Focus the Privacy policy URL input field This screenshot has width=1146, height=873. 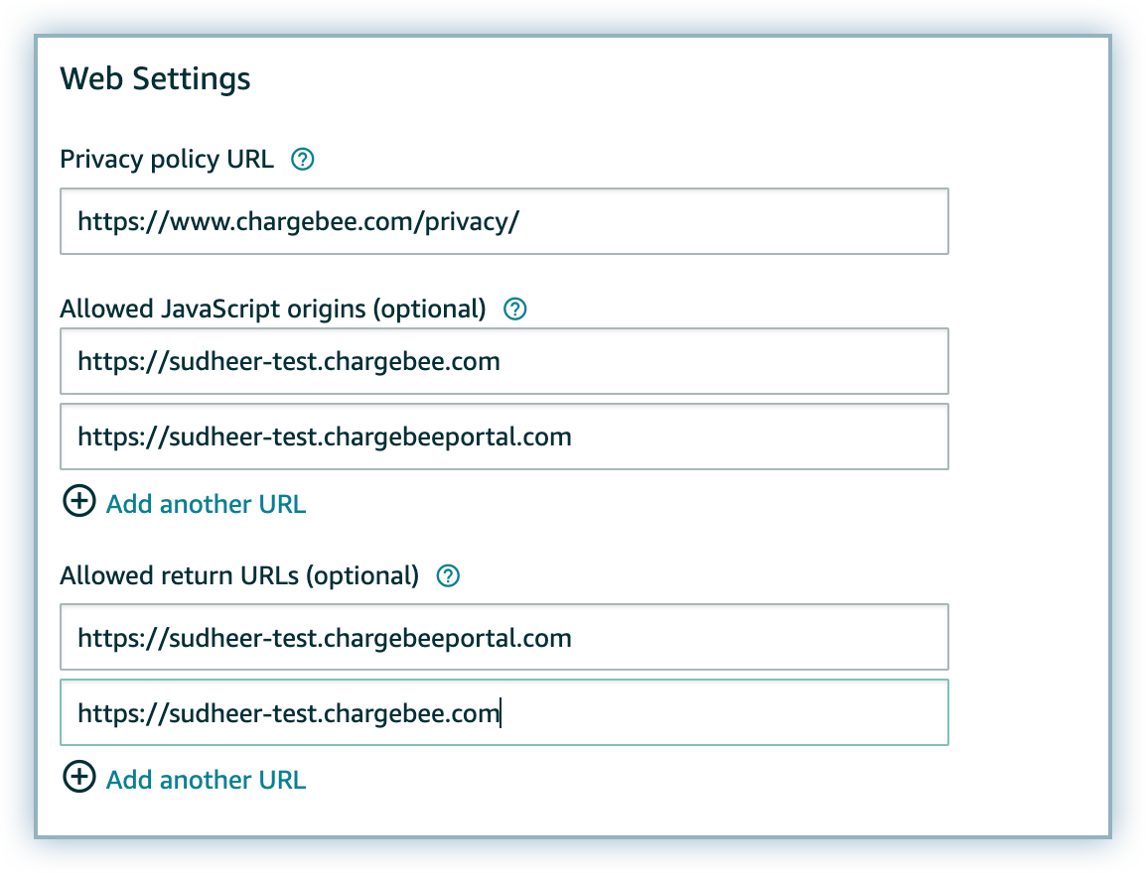[x=503, y=221]
